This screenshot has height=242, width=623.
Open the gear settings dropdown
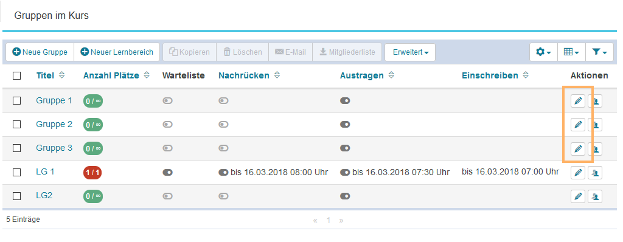coord(543,52)
